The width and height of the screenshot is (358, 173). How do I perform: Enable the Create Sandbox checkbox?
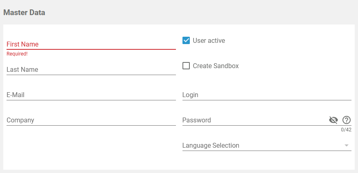click(x=186, y=66)
